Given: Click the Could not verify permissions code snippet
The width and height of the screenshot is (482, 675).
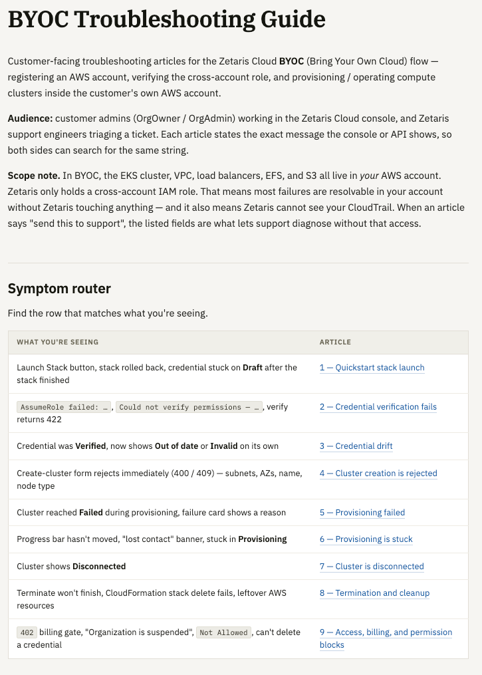Looking at the screenshot, I should tap(189, 407).
